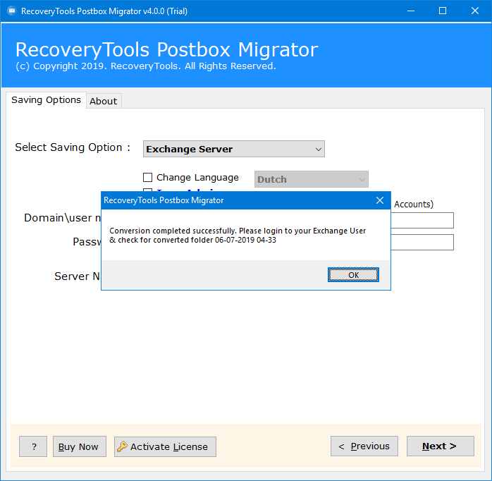
Task: Click the Postbox Migrator app icon in title bar
Action: click(11, 11)
